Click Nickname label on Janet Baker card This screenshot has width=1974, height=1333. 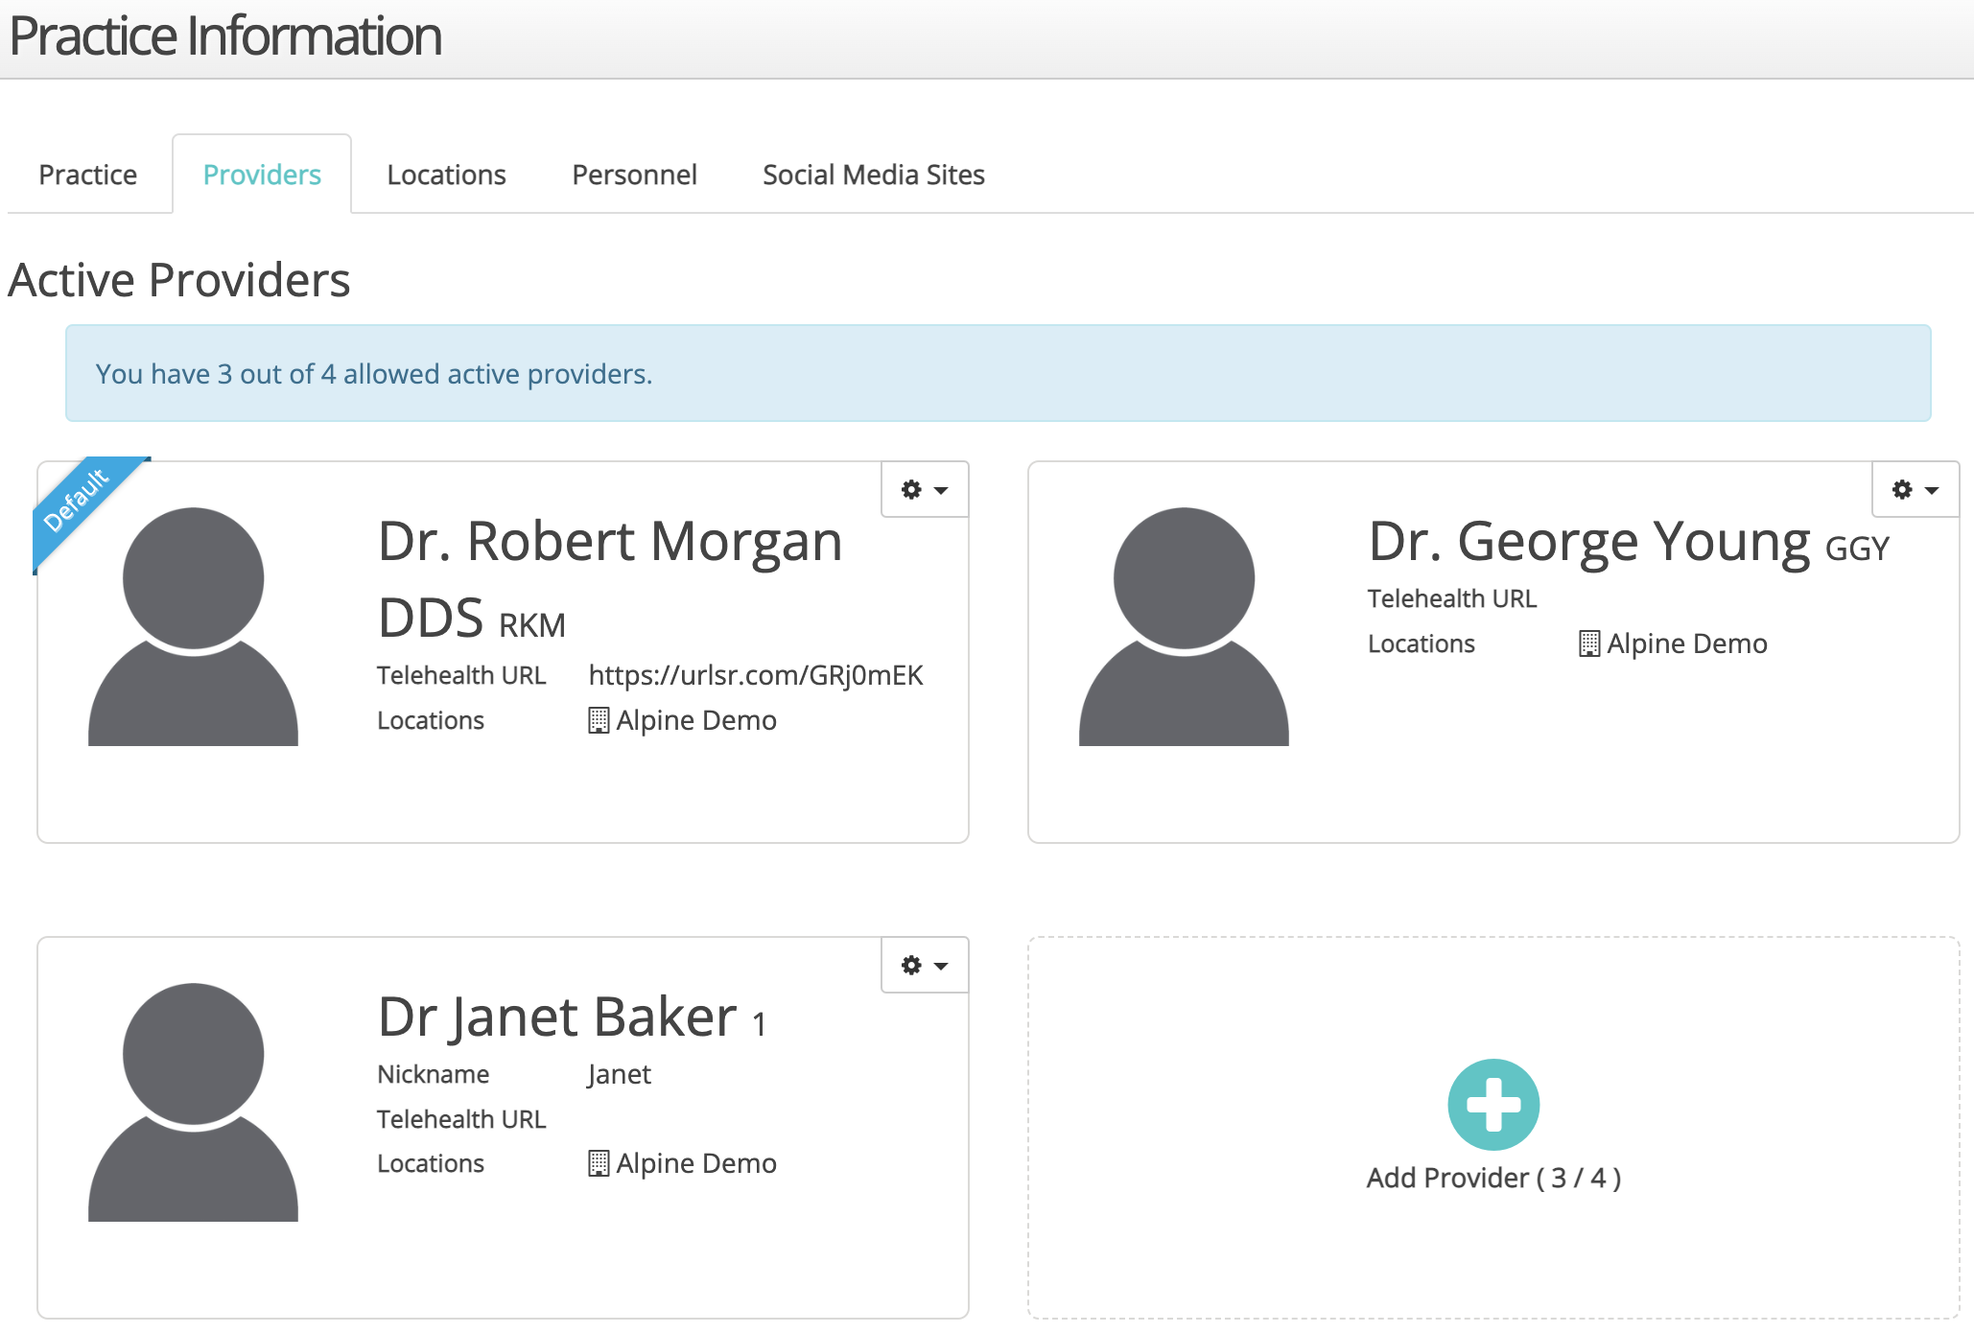pyautogui.click(x=434, y=1074)
